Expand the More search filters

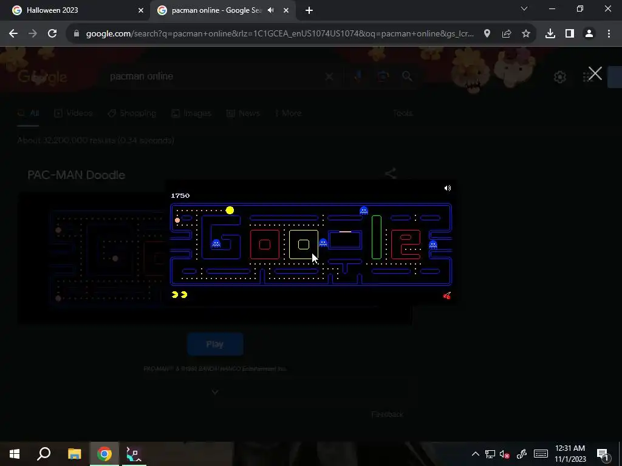(x=289, y=113)
